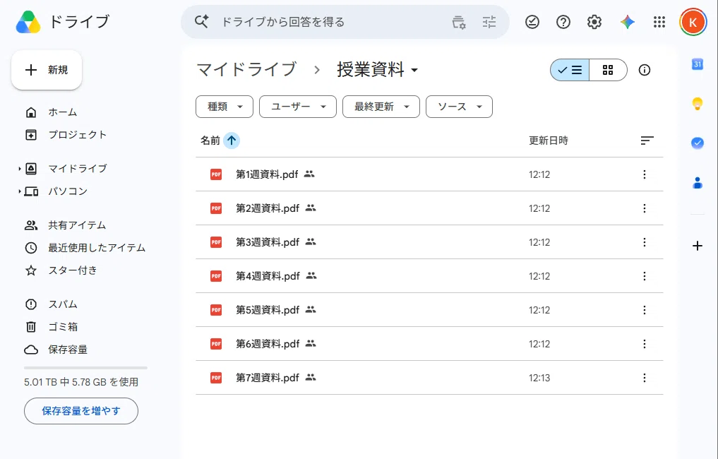
Task: Expand the マイドライブ tree arrow
Action: 20,169
